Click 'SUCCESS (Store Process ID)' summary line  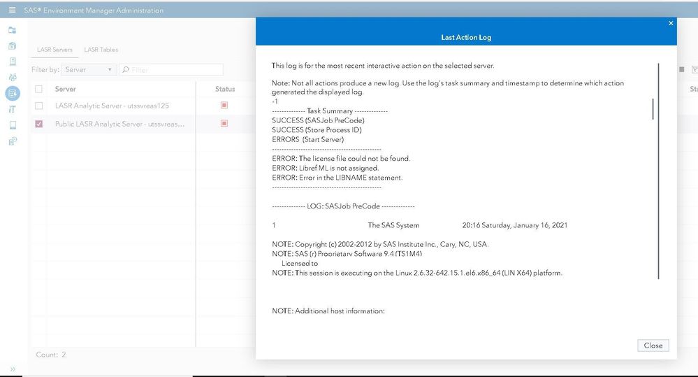click(317, 129)
